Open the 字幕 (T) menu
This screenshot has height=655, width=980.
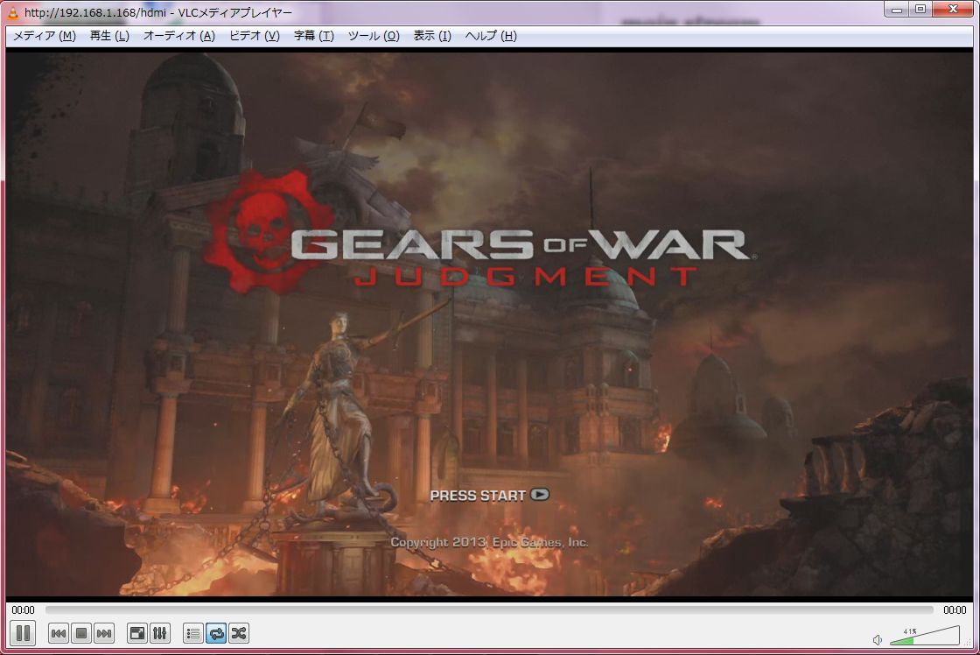click(x=314, y=36)
